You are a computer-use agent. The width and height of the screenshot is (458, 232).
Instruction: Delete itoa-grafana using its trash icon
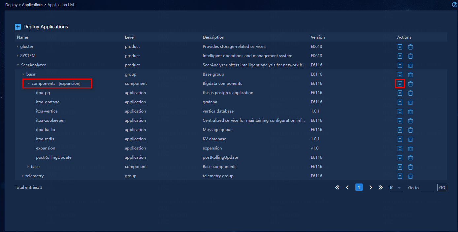pos(410,102)
